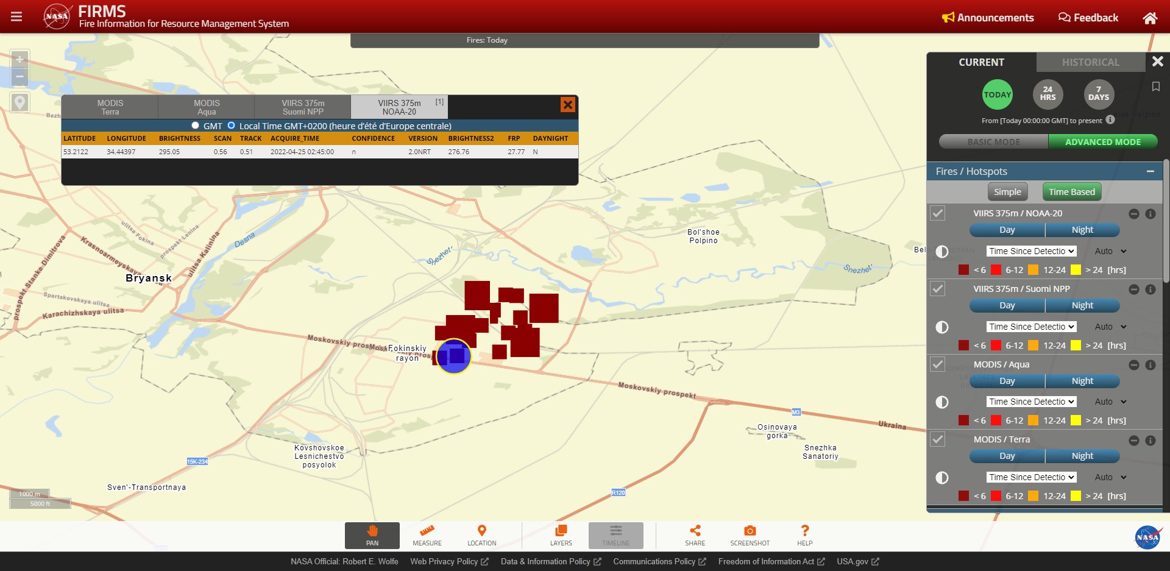Screen dimensions: 1170x571
Task: Open the map location marker tool
Action: 19,102
